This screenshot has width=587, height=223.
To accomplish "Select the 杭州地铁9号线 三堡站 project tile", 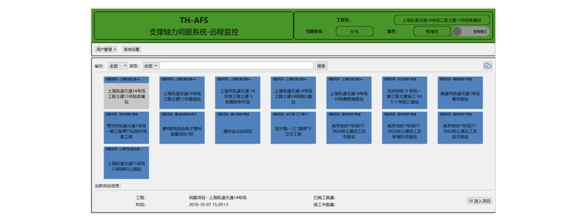I will (404, 93).
